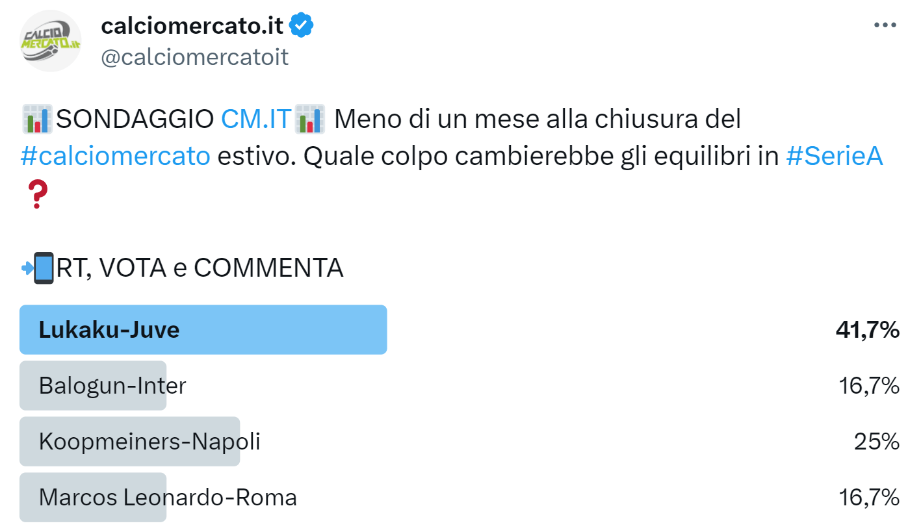The width and height of the screenshot is (921, 532).
Task: Open the tweet options with the ellipsis icon
Action: coord(884,25)
